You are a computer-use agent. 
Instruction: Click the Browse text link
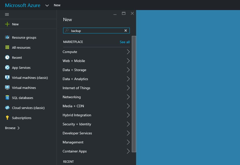(x=10, y=128)
